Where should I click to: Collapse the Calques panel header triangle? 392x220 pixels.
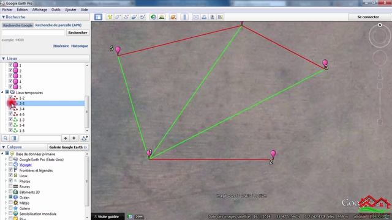[3, 147]
